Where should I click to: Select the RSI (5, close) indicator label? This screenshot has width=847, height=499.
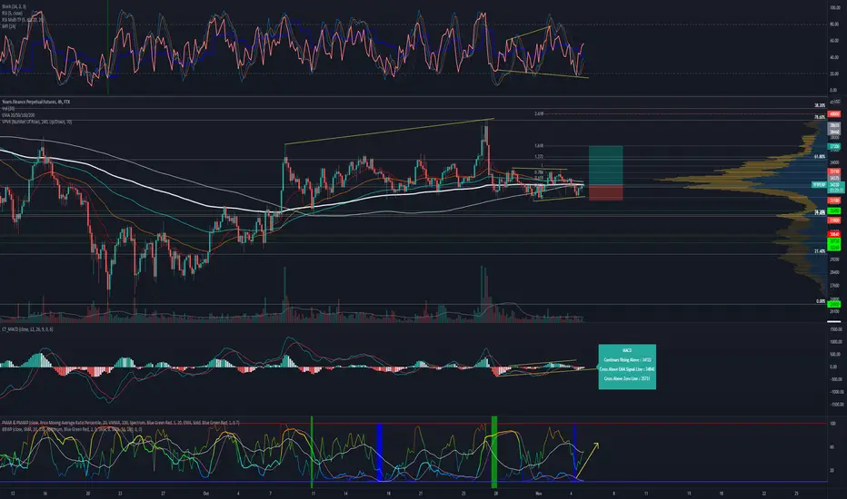point(13,13)
